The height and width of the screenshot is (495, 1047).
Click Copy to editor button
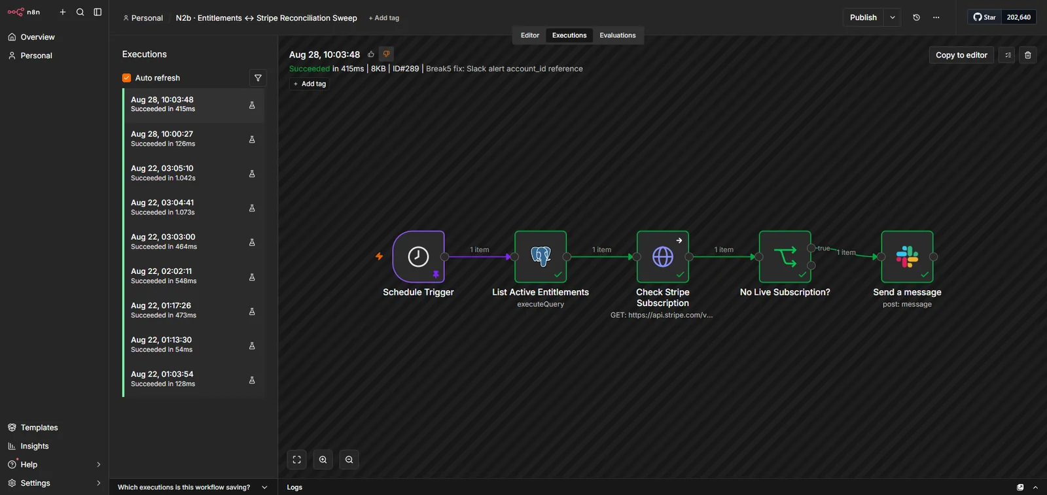point(961,55)
